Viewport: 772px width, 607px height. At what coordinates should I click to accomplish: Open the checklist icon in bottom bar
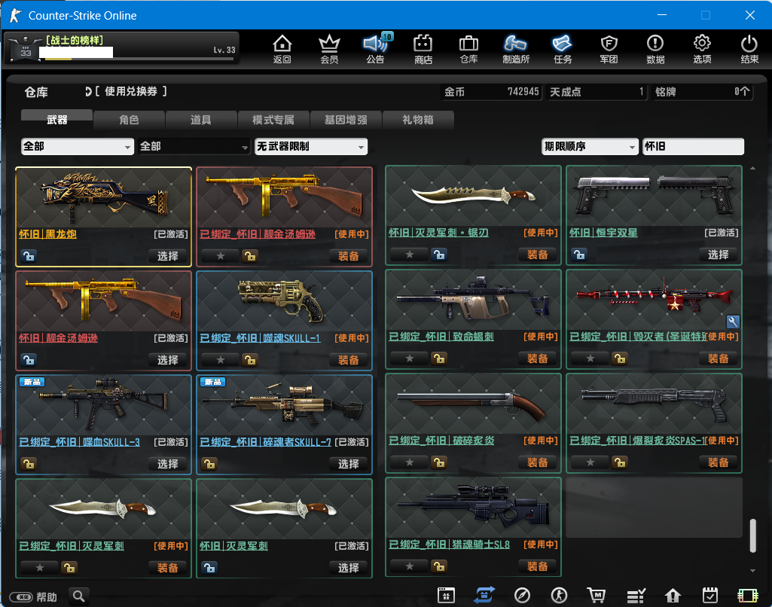(636, 596)
